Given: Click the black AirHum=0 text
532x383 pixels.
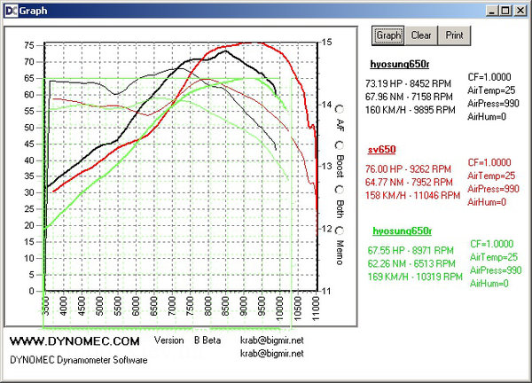Looking at the screenshot, I should pyautogui.click(x=487, y=117).
